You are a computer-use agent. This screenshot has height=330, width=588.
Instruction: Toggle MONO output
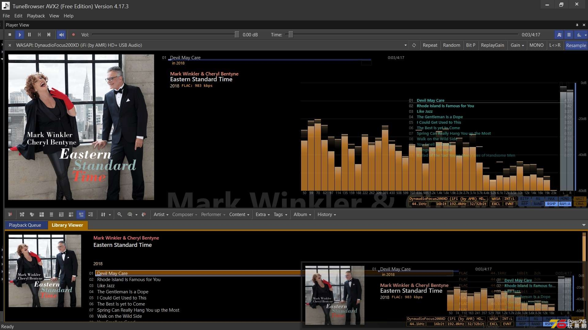coord(537,45)
